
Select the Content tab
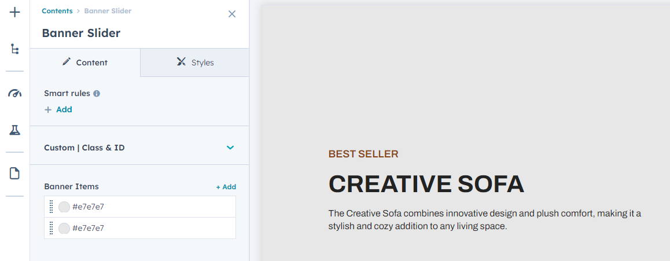tap(85, 63)
